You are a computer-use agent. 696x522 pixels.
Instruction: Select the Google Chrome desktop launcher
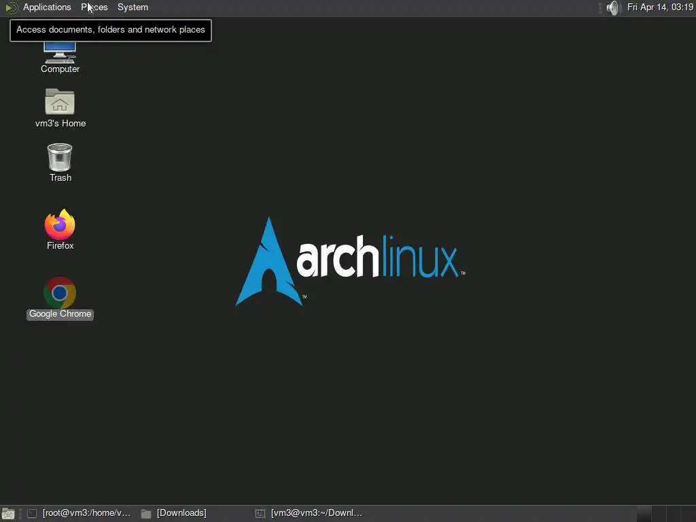tap(60, 298)
